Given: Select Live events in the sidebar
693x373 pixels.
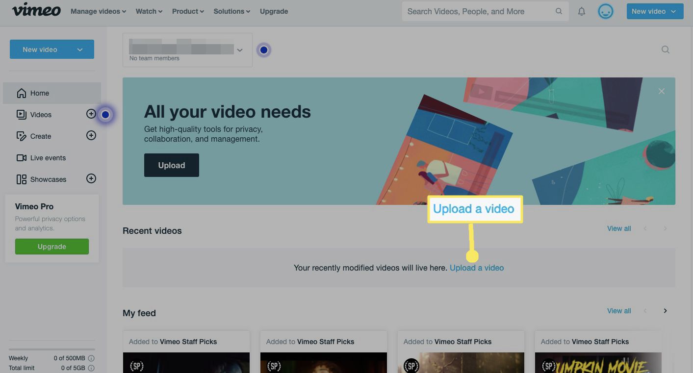Looking at the screenshot, I should 48,158.
